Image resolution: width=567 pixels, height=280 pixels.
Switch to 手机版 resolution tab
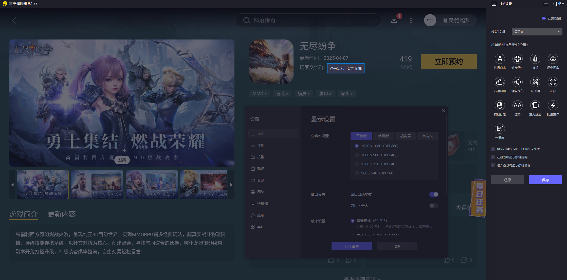tap(383, 136)
